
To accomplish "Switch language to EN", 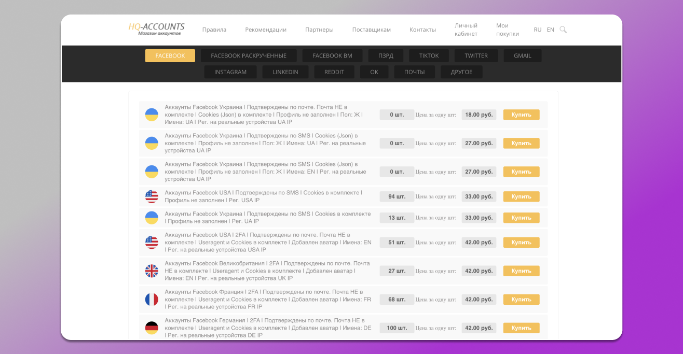I will [550, 30].
